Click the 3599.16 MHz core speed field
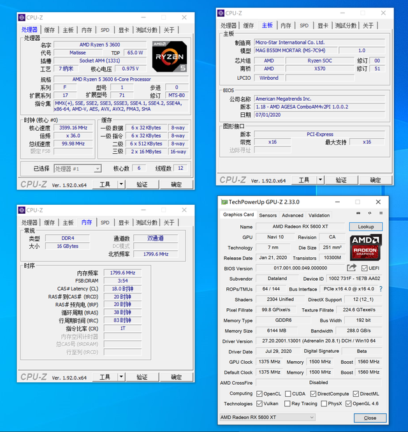Screen dimensions: 408x432 73,128
